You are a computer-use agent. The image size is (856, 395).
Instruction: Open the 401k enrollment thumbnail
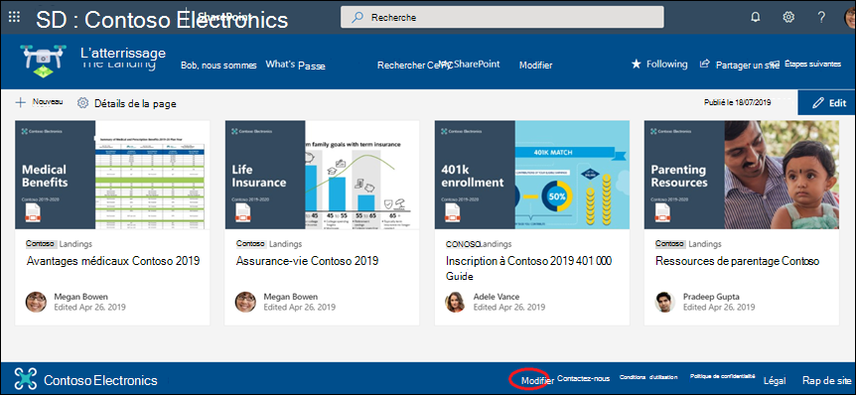tap(531, 175)
